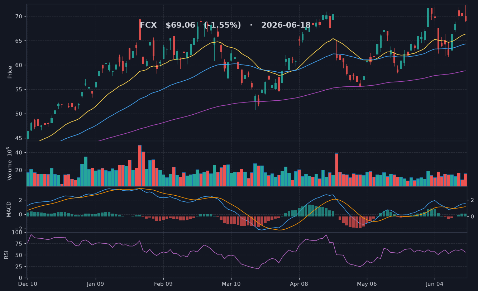Click the tallest red volume bar in late January
The width and height of the screenshot is (478, 291).
click(140, 166)
